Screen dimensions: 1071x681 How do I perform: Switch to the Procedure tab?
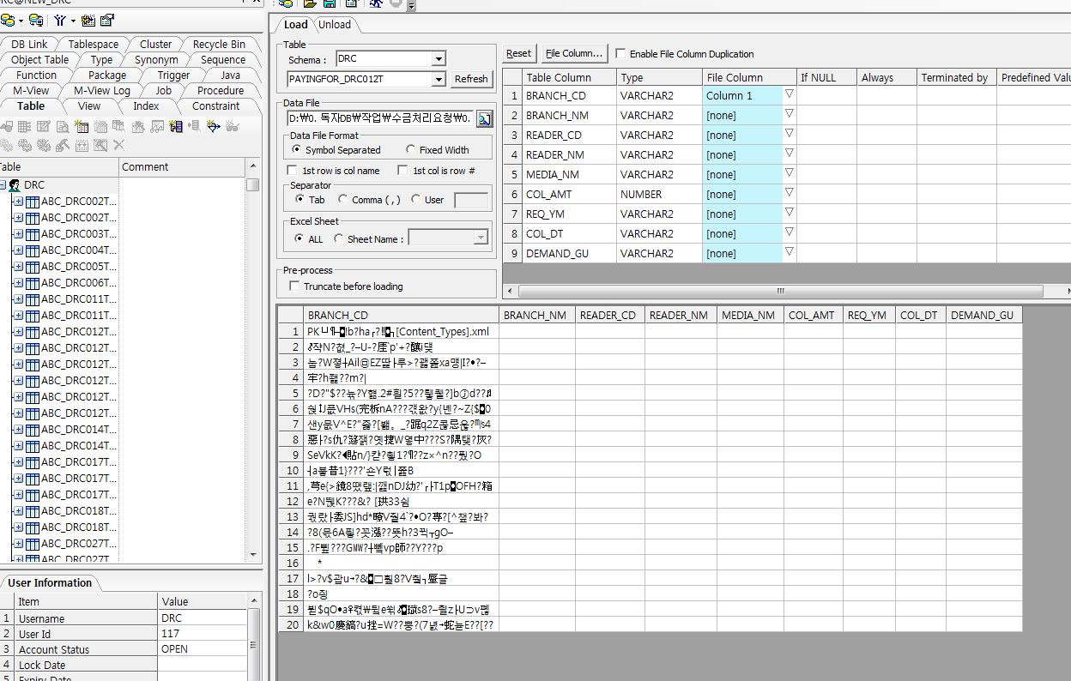coord(221,91)
